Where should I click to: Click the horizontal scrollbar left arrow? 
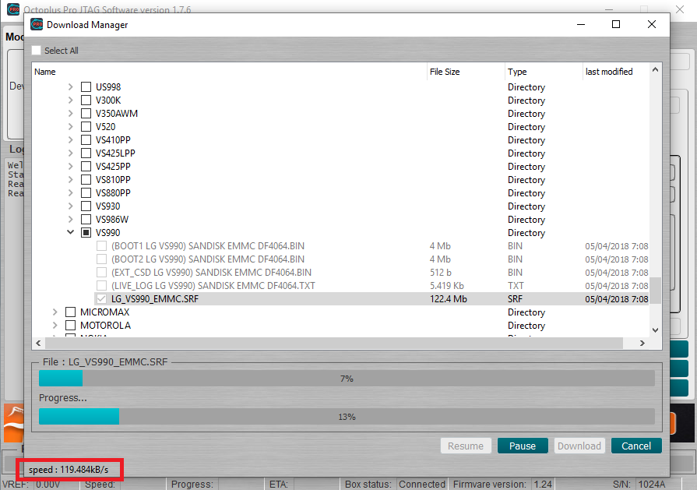38,343
